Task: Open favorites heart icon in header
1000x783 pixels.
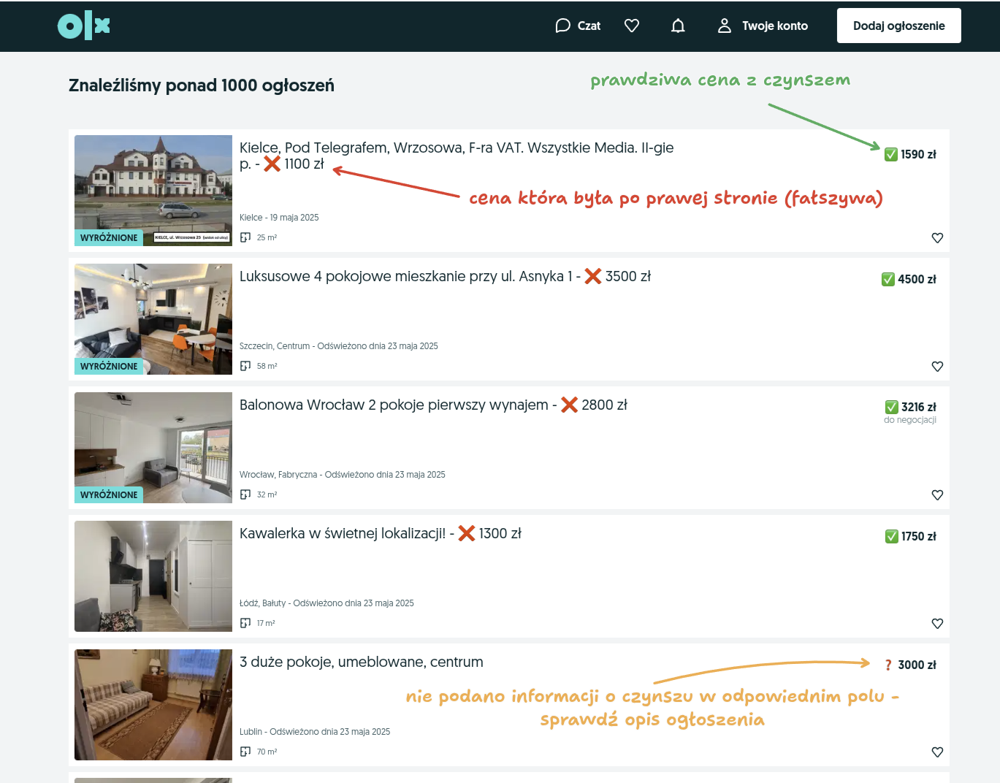Action: pos(632,26)
